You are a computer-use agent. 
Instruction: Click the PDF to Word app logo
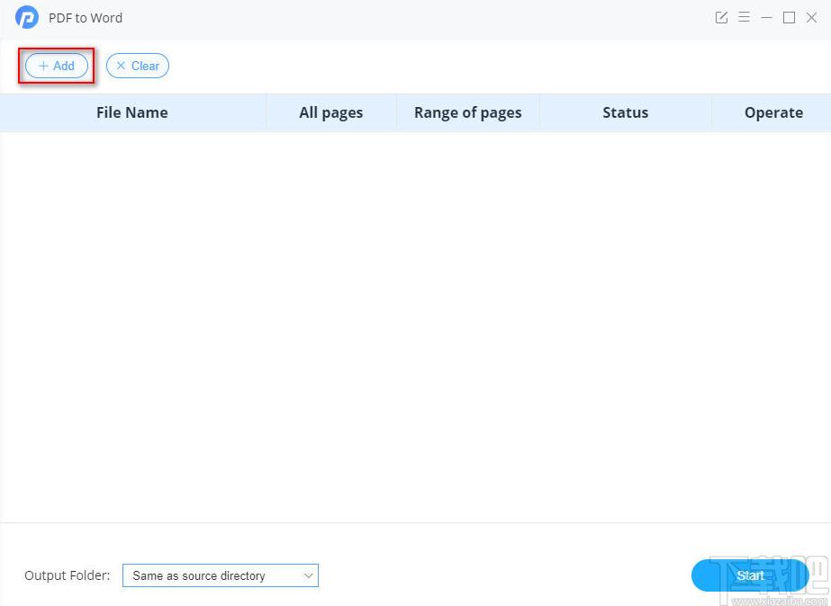pyautogui.click(x=26, y=17)
